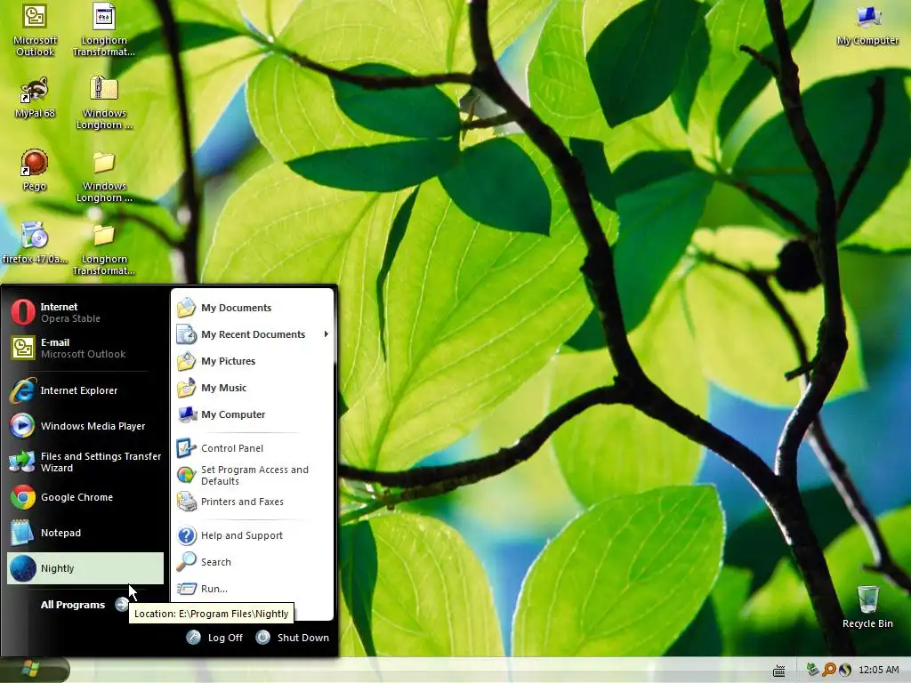The width and height of the screenshot is (911, 683).
Task: Open Opera Stable Internet entry
Action: pyautogui.click(x=85, y=312)
